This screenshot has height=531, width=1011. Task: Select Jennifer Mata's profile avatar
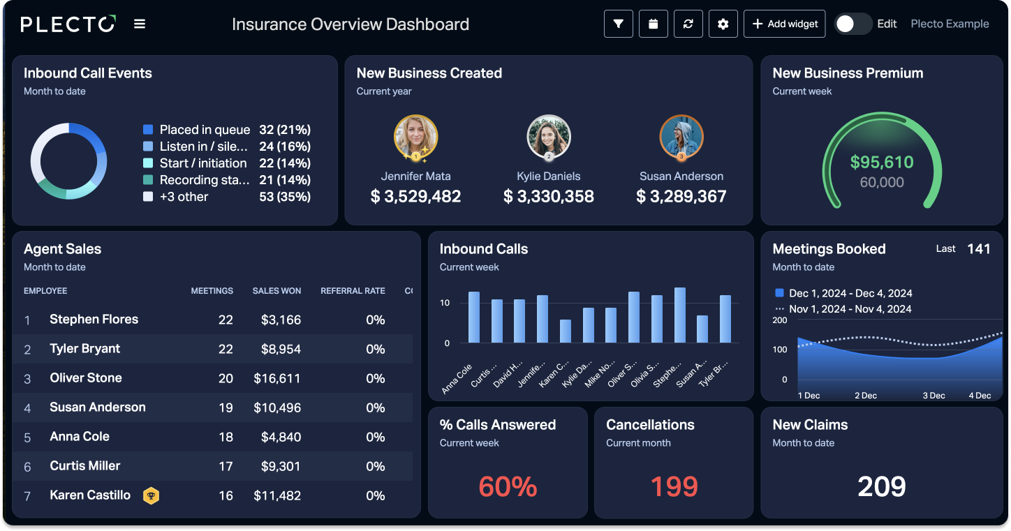tap(416, 137)
